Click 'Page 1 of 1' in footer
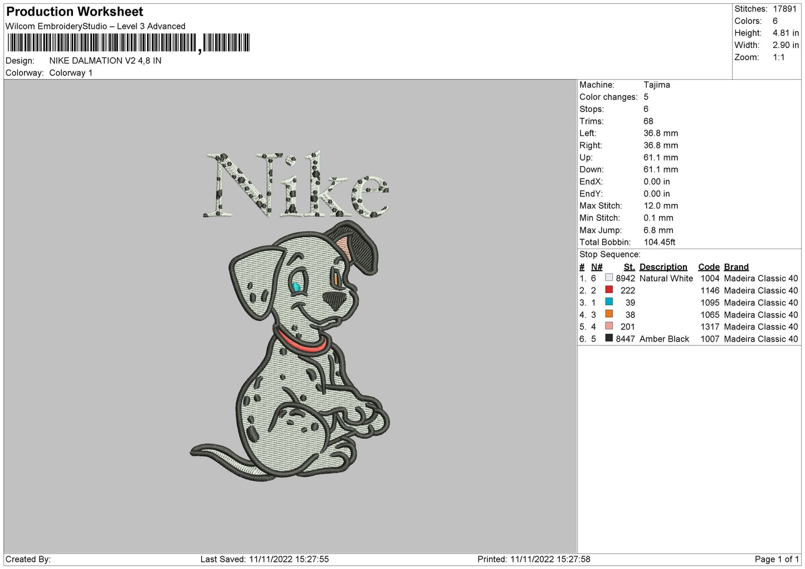805x569 pixels. [x=777, y=560]
